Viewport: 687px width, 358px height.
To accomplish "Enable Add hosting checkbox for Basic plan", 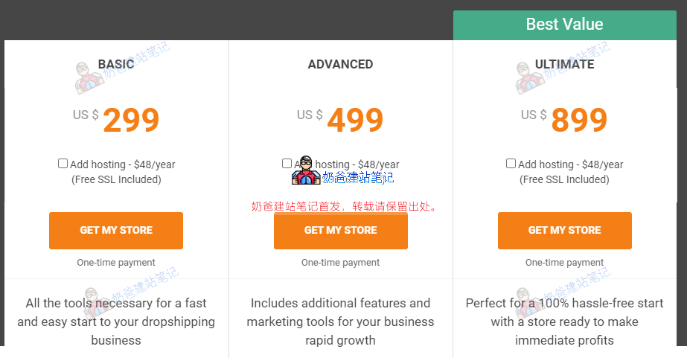I will tap(63, 164).
